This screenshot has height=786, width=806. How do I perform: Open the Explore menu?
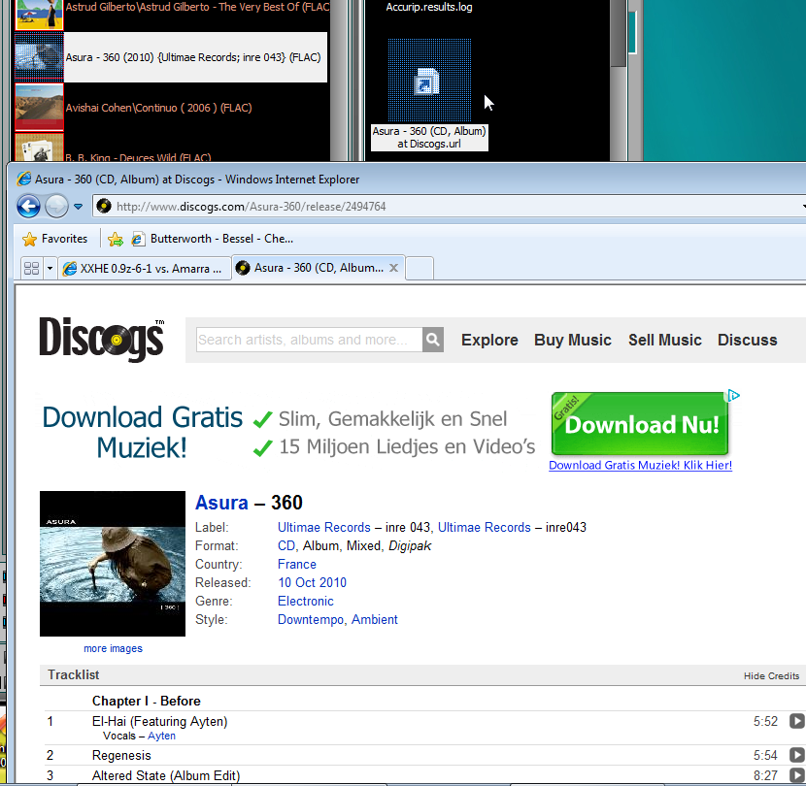tap(489, 340)
